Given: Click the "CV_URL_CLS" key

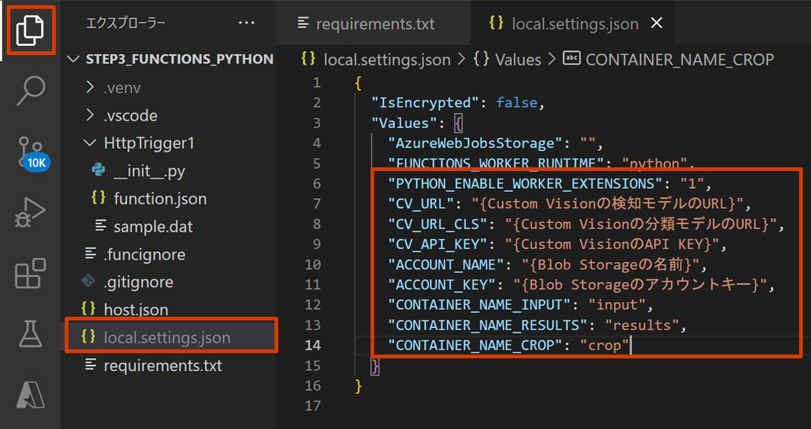Looking at the screenshot, I should click(x=437, y=225).
